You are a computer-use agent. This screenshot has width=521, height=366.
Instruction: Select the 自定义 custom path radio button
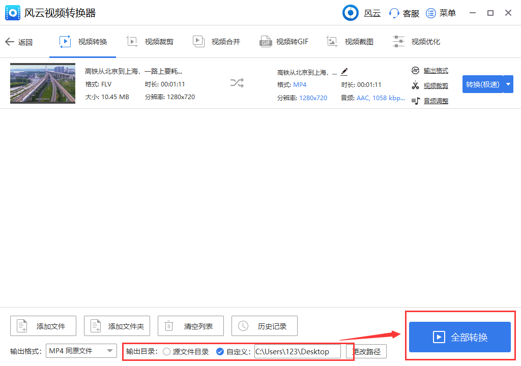[221, 351]
